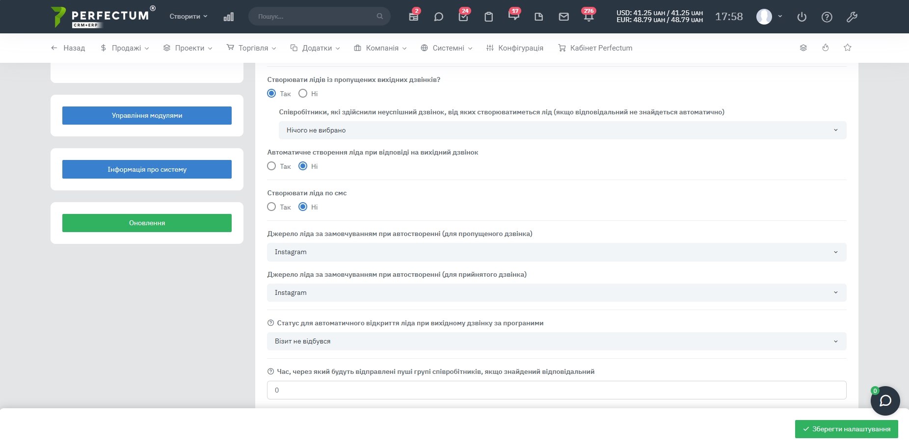This screenshot has width=909, height=447.
Task: Select 'Так' for auto lead creation on answered call
Action: 271,166
